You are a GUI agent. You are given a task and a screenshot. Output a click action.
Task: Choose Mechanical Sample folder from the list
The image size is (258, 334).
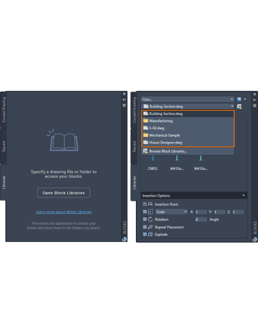[x=188, y=136]
